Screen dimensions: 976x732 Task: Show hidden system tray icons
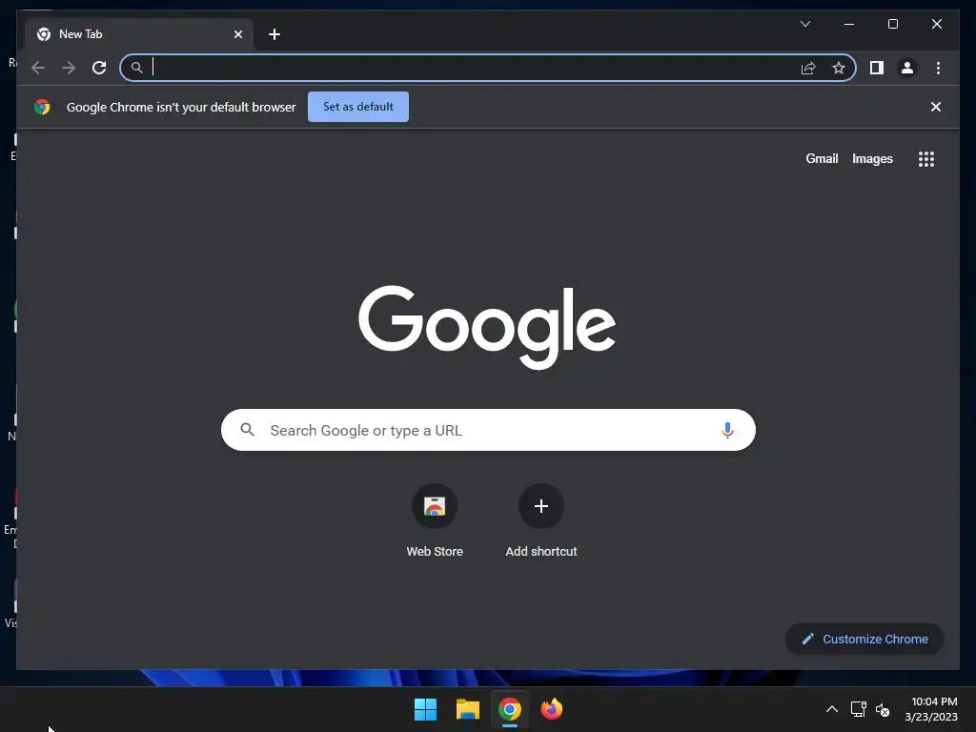point(831,709)
